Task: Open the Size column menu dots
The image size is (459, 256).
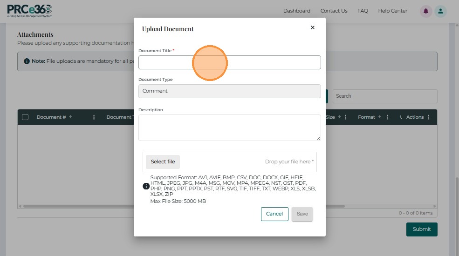Action: (345, 117)
